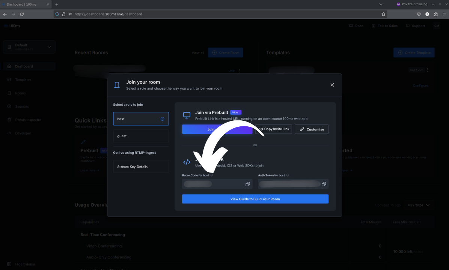The height and width of the screenshot is (270, 449).
Task: Click the browser back arrow
Action: [x=5, y=14]
